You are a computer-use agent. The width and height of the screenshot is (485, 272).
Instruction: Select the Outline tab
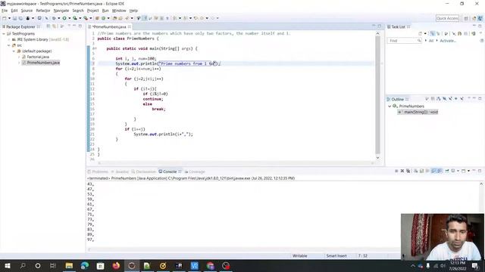click(x=398, y=99)
